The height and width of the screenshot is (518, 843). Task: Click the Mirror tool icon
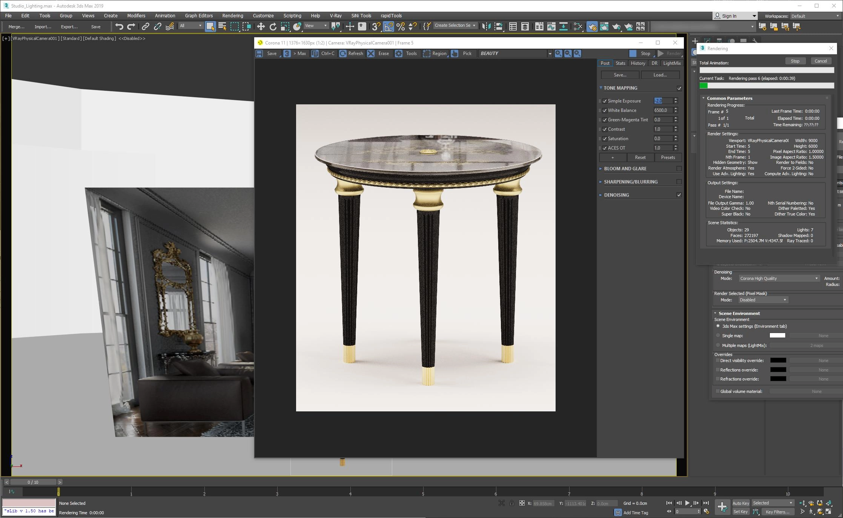[x=487, y=26]
